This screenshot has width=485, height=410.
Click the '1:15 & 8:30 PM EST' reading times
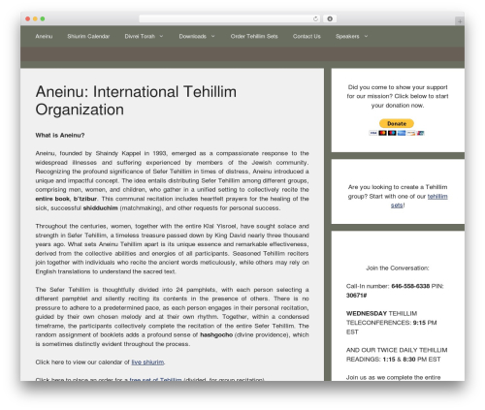(411, 360)
